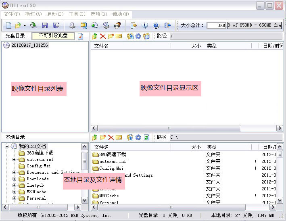This screenshot has height=221, width=286.
Task: Click the Add files icon in the main toolbar
Action: tap(134, 25)
